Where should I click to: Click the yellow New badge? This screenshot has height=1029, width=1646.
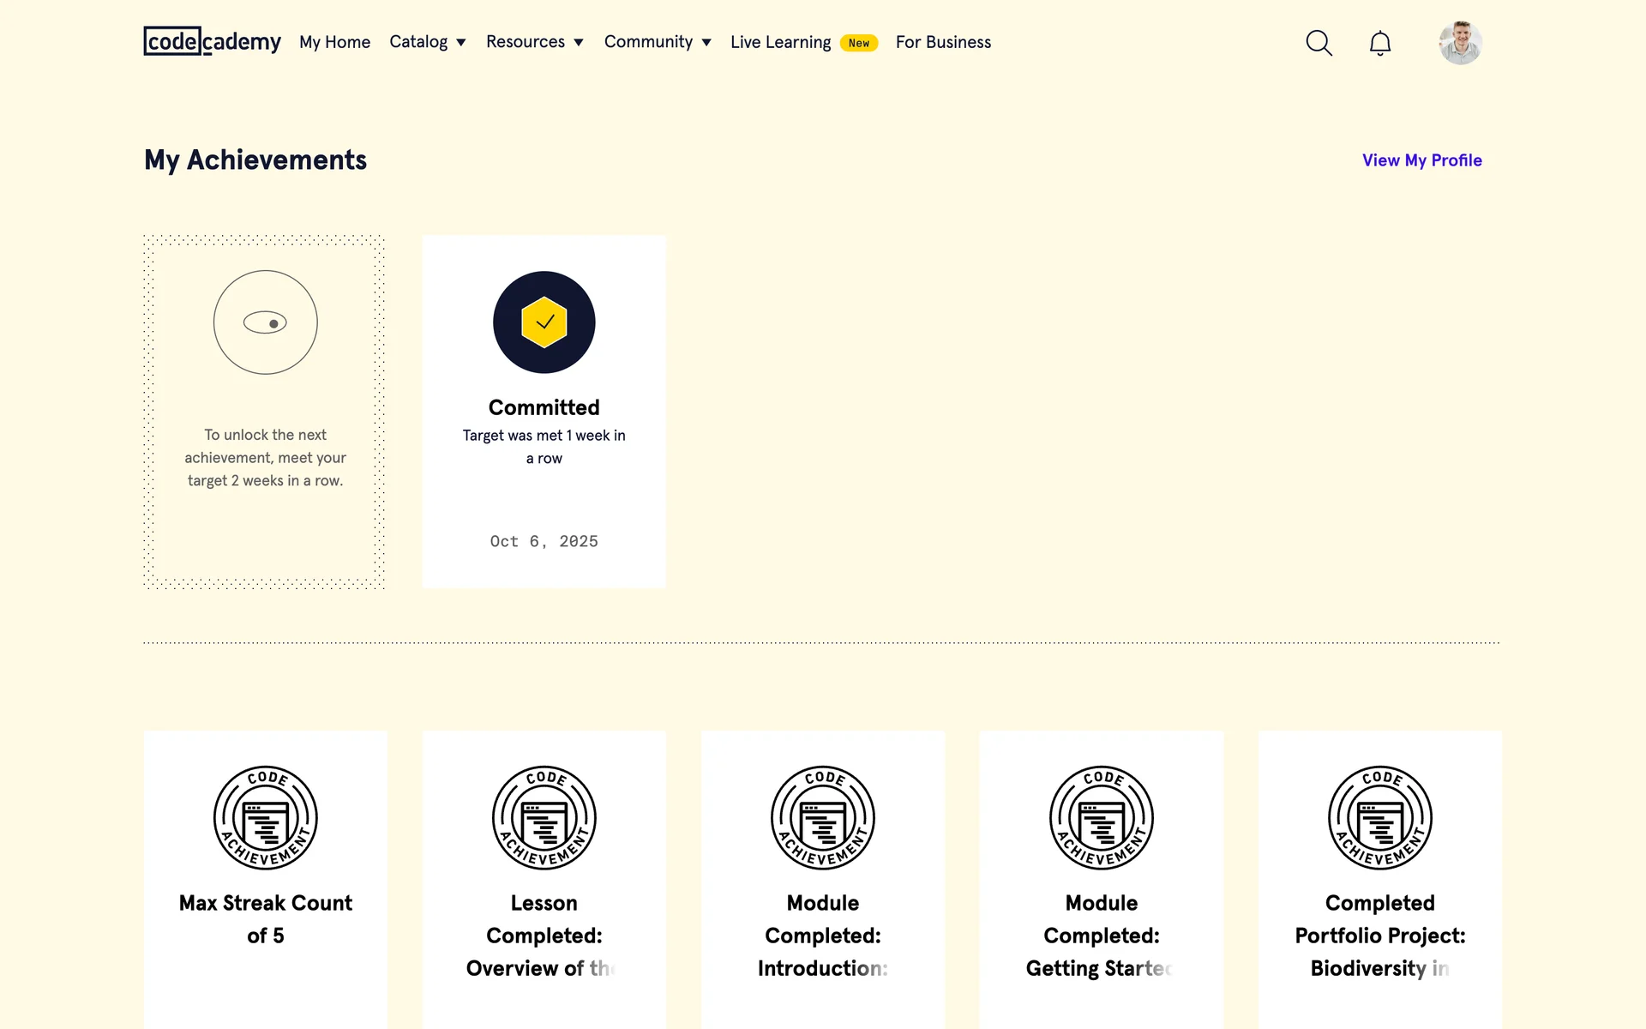858,43
